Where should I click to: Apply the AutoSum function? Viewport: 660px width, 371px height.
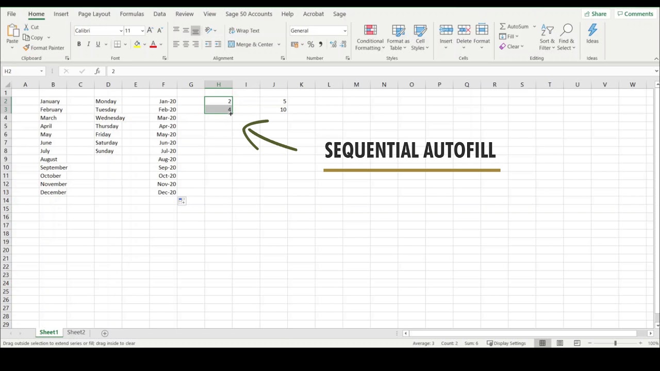(515, 26)
